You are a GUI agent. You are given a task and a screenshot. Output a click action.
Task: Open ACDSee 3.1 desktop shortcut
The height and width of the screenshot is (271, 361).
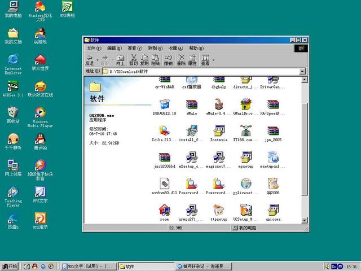click(13, 88)
